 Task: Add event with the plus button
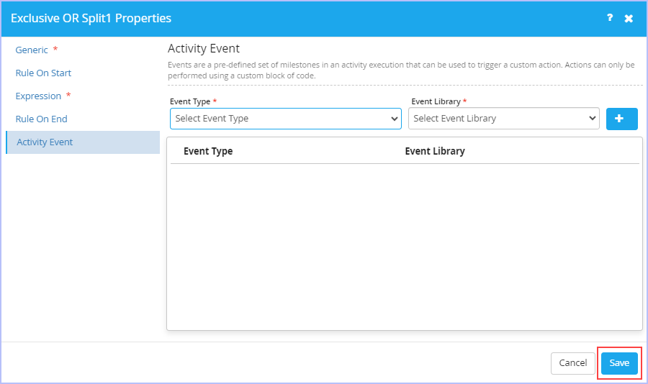(x=621, y=119)
